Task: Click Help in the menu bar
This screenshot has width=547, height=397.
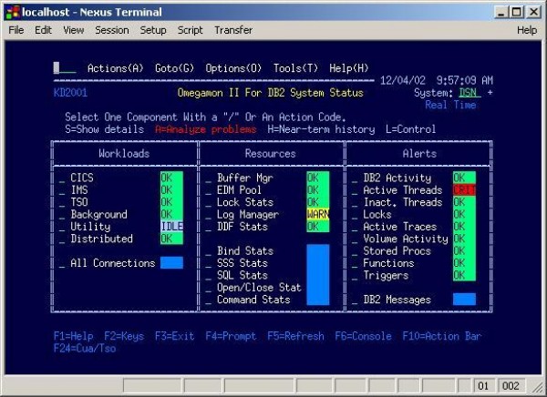Action: (x=526, y=30)
